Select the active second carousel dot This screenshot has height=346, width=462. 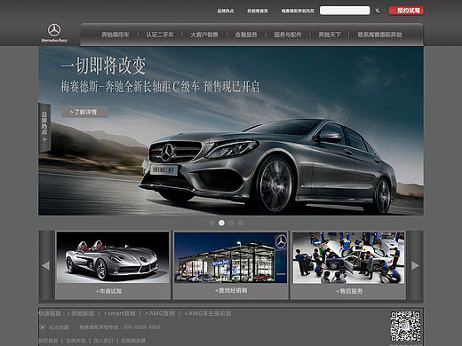(x=221, y=223)
